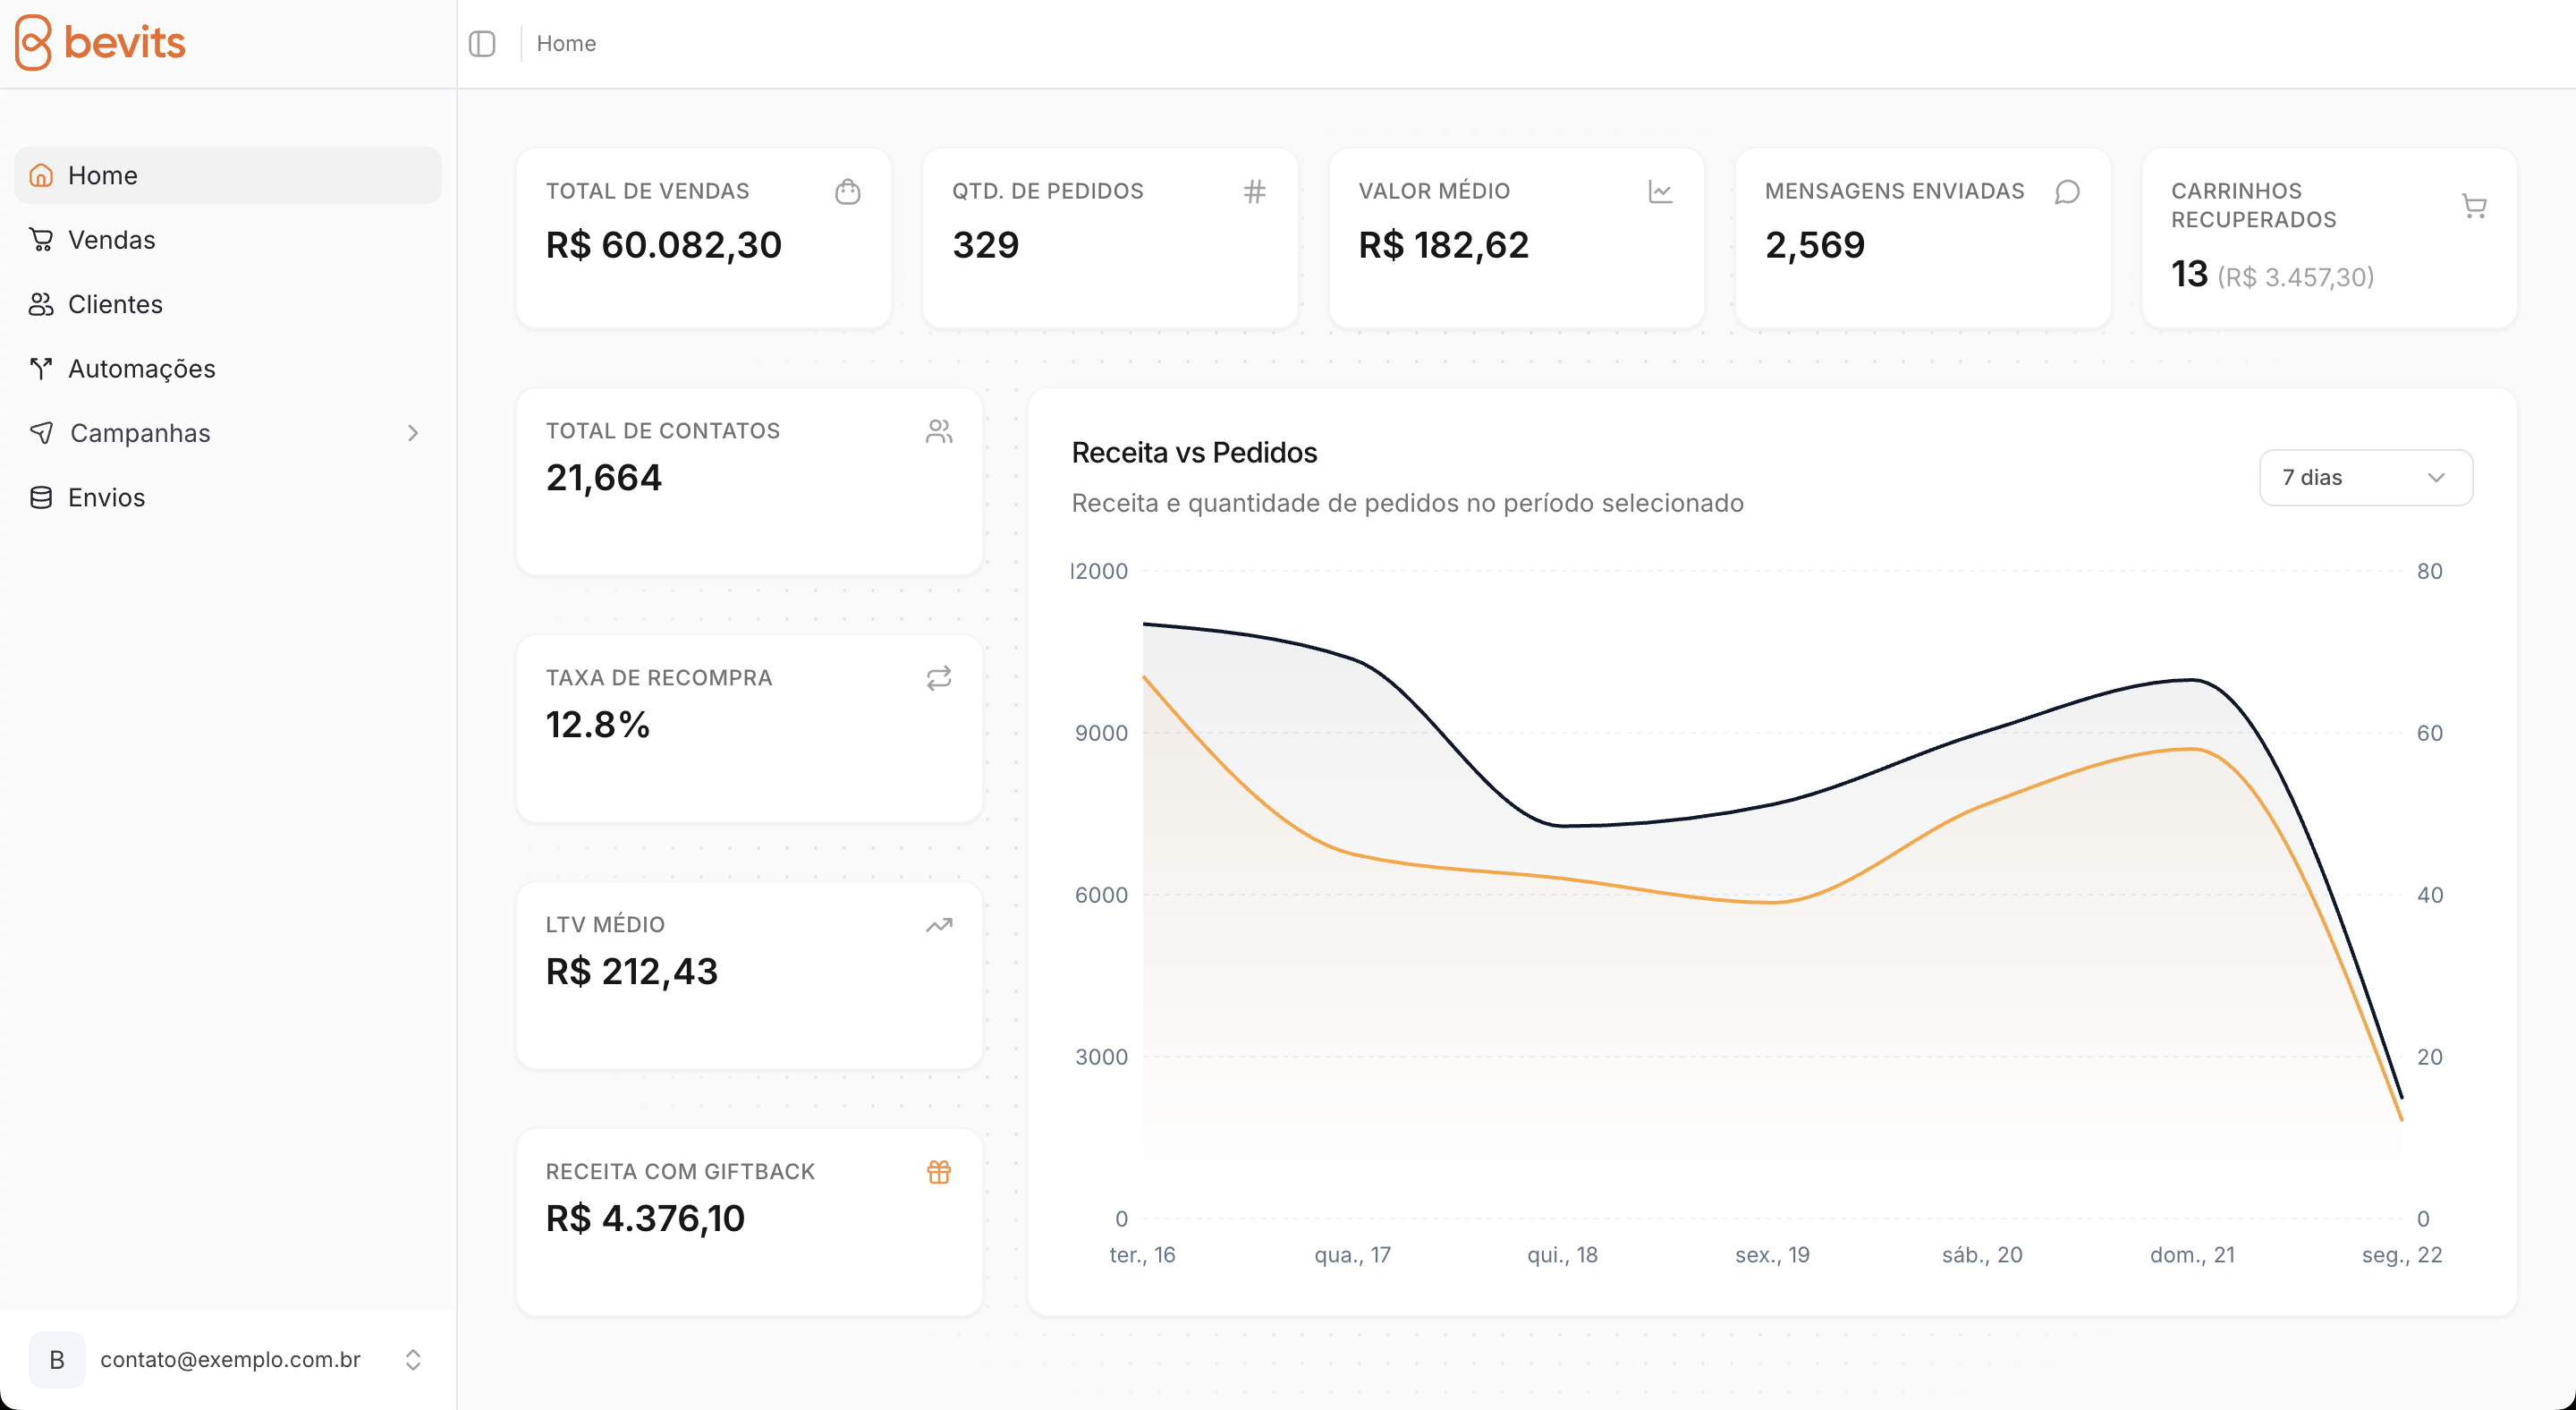
Task: Open Clientes in the sidebar
Action: [115, 304]
